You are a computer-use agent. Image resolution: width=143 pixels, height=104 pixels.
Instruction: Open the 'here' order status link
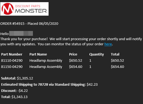click(108, 44)
